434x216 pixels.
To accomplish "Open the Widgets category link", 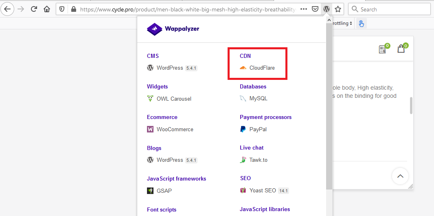I will point(157,86).
